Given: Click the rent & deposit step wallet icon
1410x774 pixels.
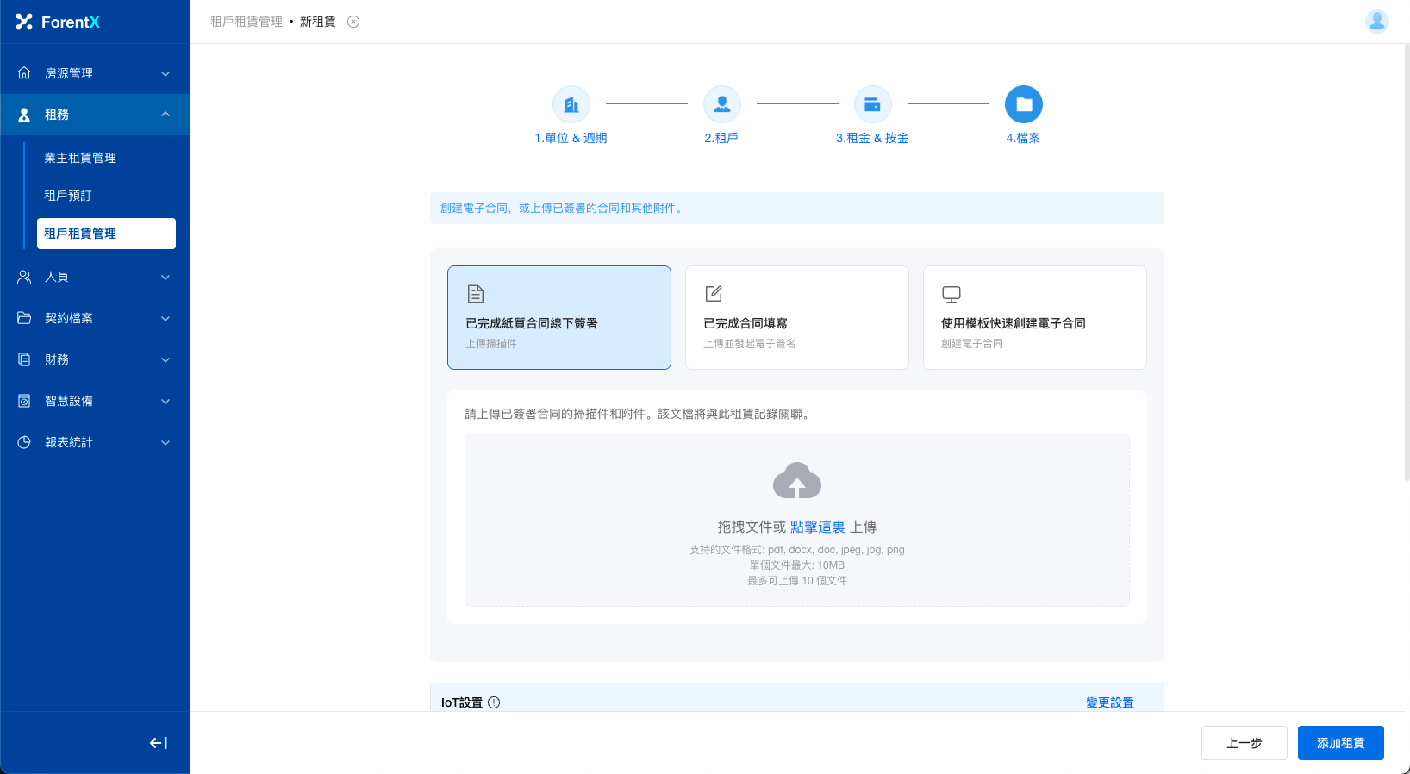Looking at the screenshot, I should (872, 105).
